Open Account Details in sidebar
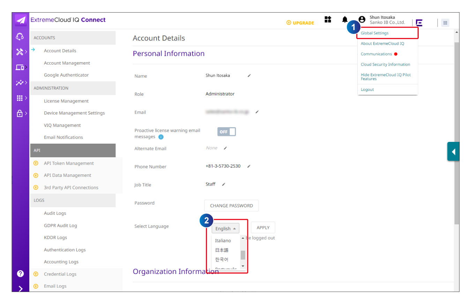Image resolution: width=471 pixels, height=303 pixels. (x=60, y=51)
